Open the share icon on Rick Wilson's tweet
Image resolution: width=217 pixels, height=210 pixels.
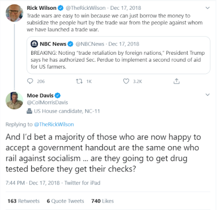(x=176, y=81)
